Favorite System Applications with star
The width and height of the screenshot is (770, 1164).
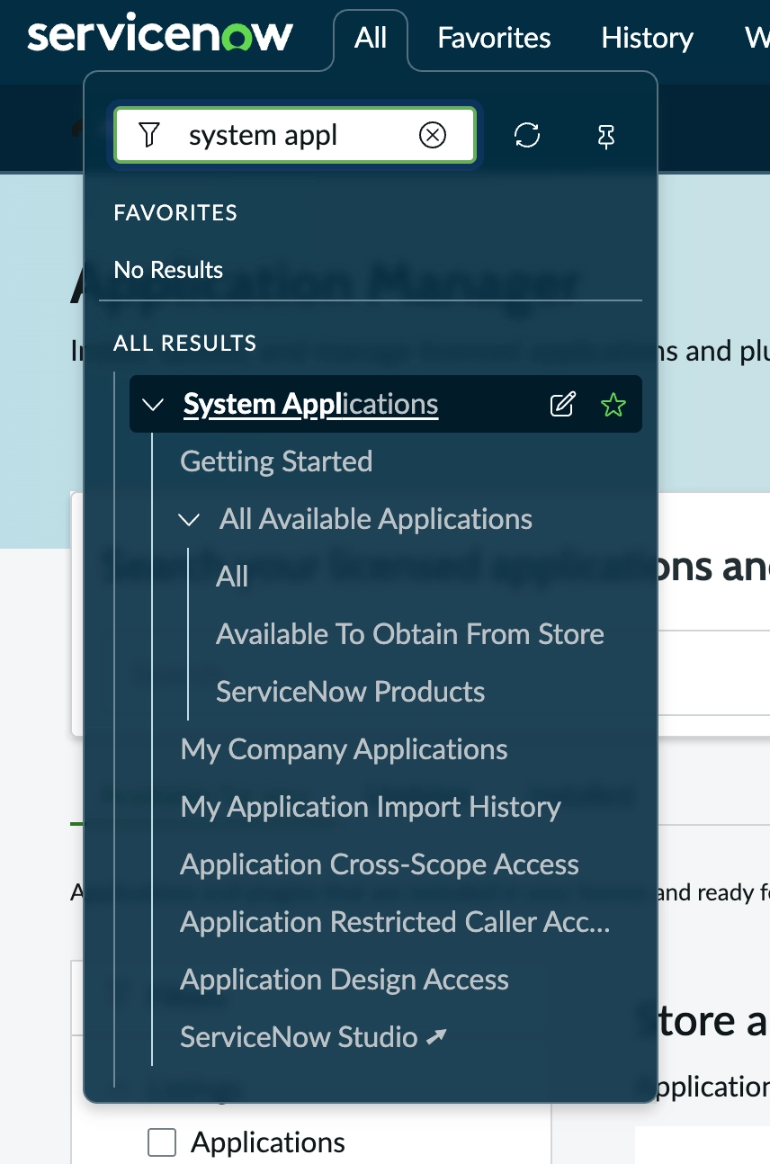tap(613, 405)
